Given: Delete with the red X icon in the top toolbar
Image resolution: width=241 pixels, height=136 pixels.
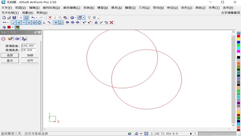Looking at the screenshot, I should (x=50, y=18).
